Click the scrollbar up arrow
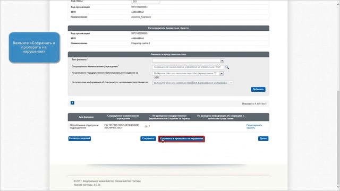This screenshot has width=340, height=191. [338, 4]
